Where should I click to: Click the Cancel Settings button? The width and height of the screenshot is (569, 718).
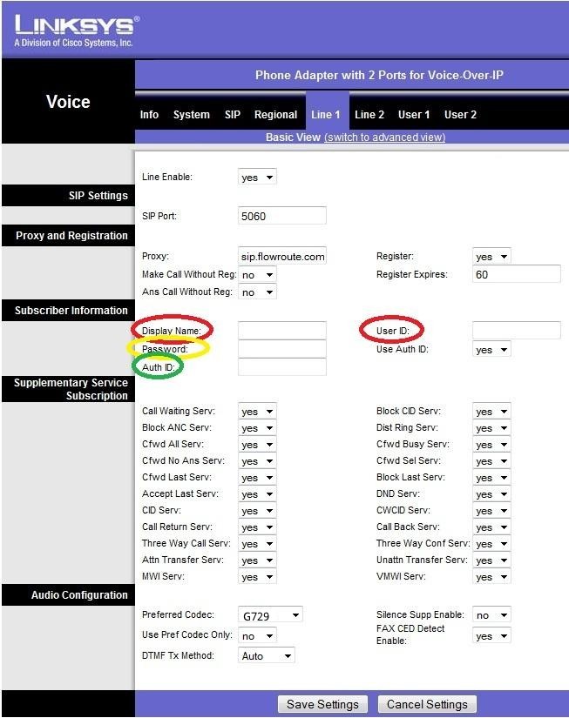(x=427, y=704)
